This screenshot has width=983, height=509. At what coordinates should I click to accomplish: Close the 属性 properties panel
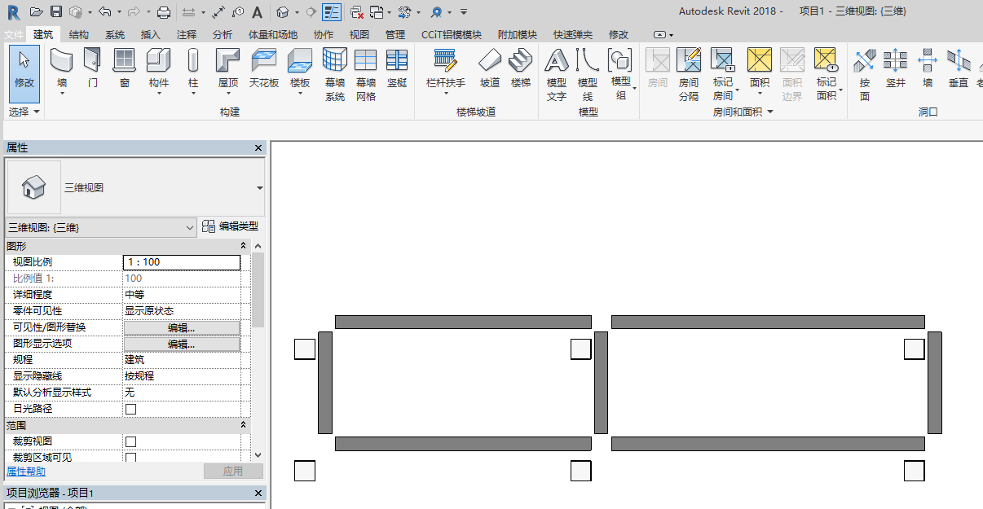coord(258,148)
